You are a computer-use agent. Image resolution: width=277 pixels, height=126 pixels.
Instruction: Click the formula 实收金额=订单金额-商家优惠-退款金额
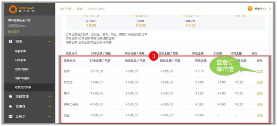[x=90, y=38]
